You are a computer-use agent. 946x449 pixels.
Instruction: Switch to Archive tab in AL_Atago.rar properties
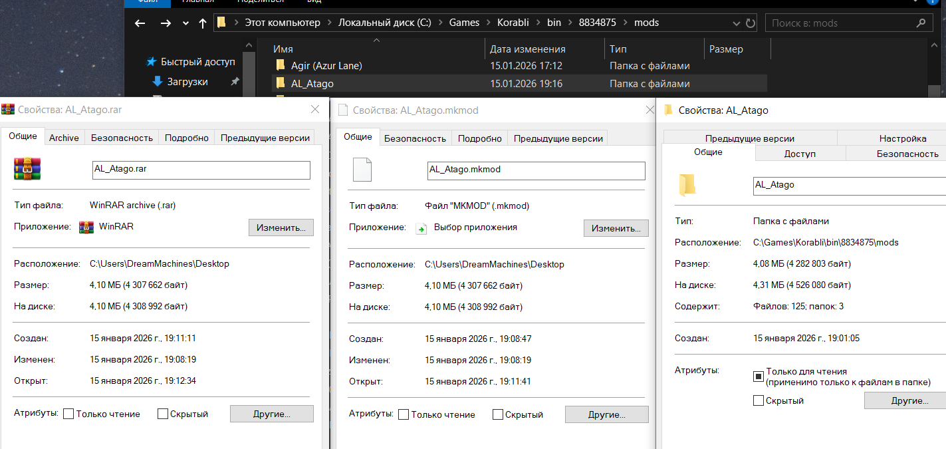pos(64,138)
